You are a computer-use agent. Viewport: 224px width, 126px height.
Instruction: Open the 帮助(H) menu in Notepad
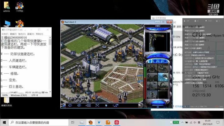pos(40,34)
